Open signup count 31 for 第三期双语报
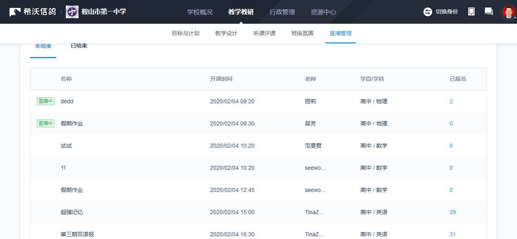 coord(453,234)
